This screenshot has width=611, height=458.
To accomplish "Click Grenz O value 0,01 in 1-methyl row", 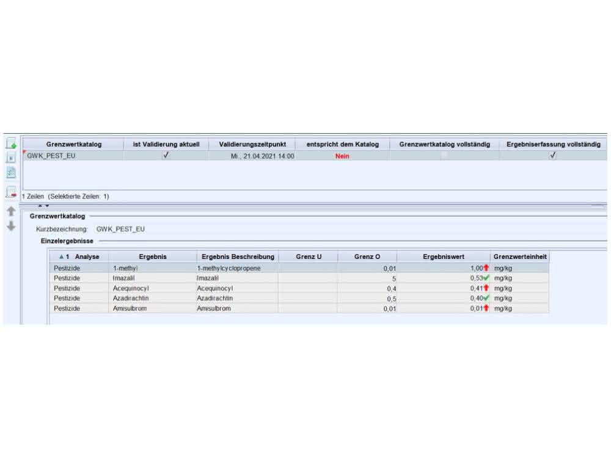I will (367, 268).
